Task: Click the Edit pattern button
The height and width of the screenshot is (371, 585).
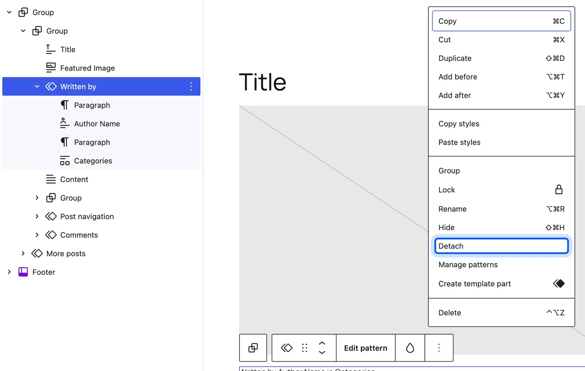Action: pyautogui.click(x=366, y=348)
